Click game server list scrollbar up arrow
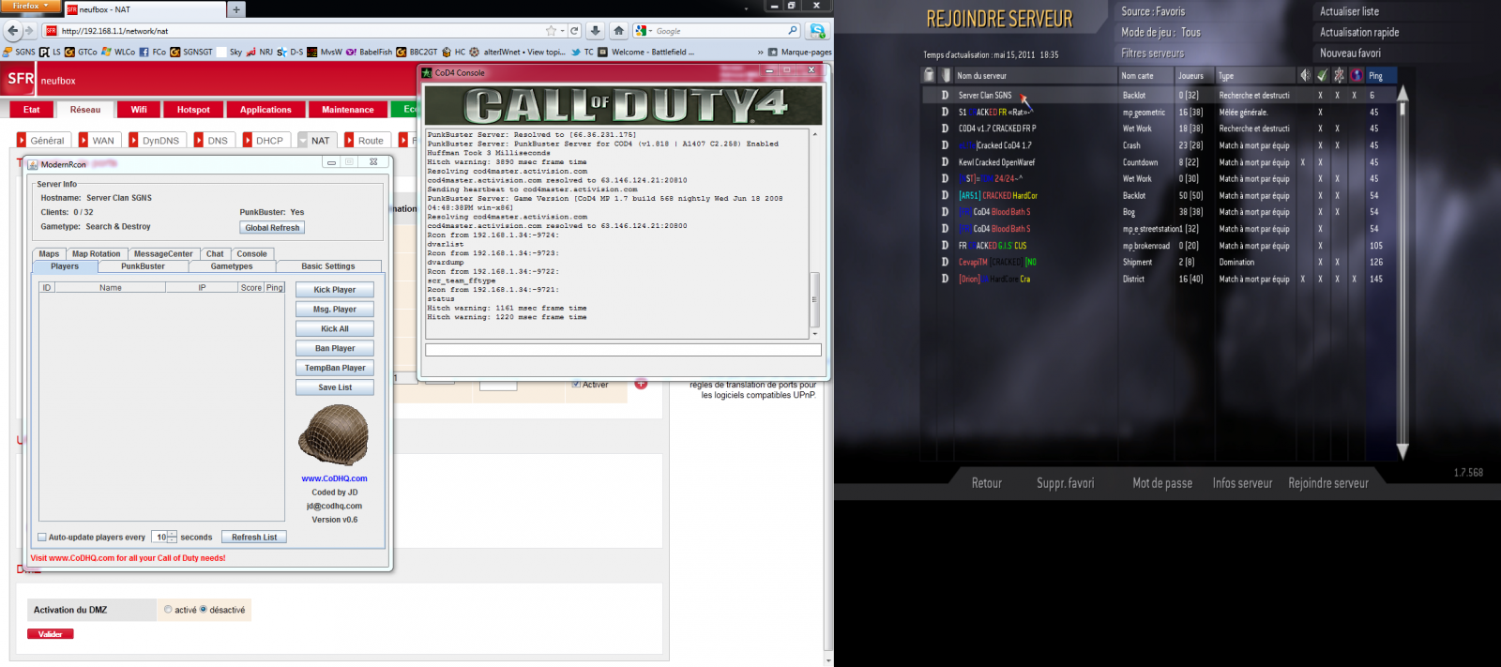This screenshot has height=667, width=1501. [x=1402, y=93]
